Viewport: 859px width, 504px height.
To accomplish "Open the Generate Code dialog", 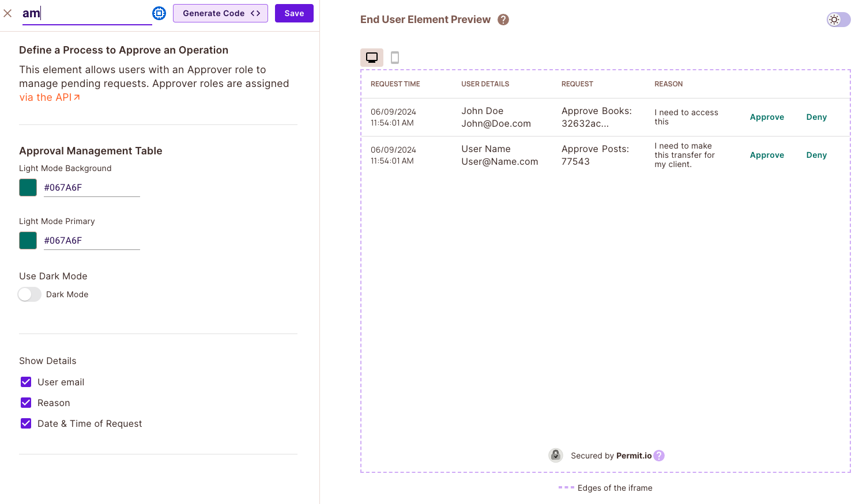I will (x=220, y=13).
